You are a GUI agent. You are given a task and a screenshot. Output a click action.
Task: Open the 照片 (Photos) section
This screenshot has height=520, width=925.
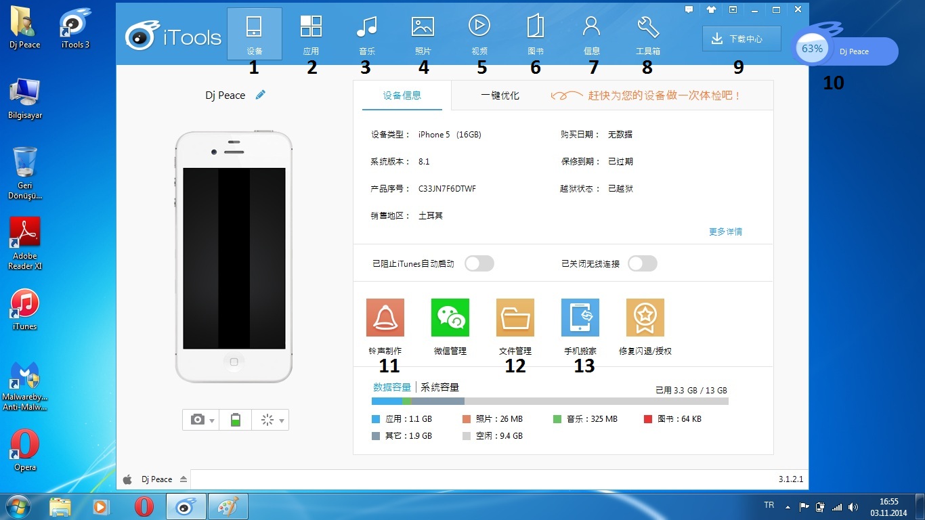pos(423,34)
